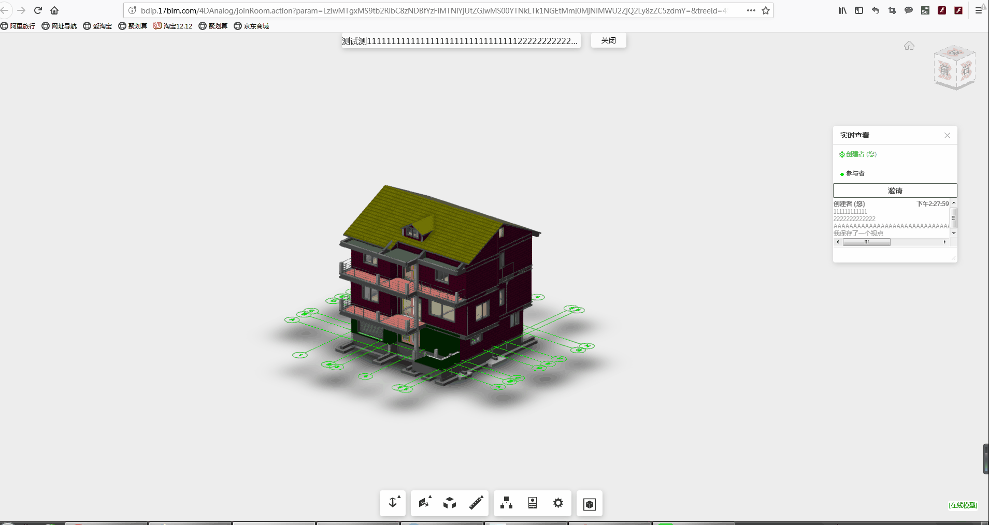Click the [在线模型] link

coord(963,505)
